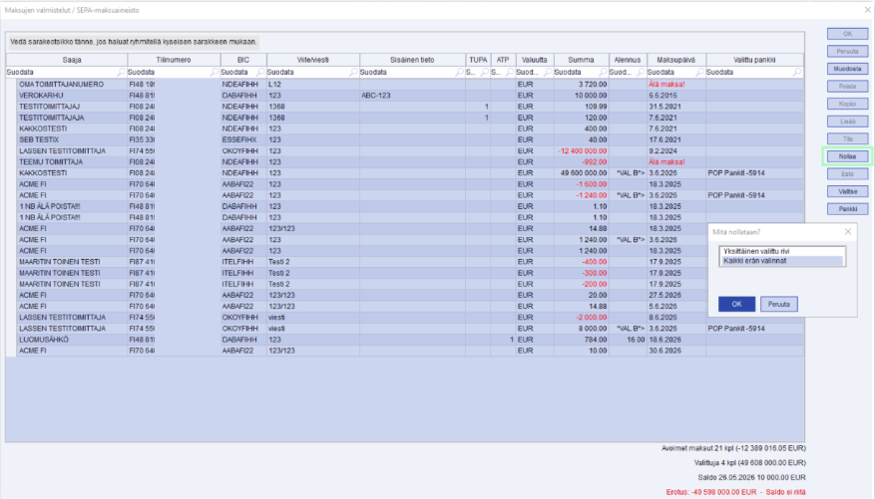Select the TEEMU TOIMITTAJA row
This screenshot has width=875, height=499.
point(410,162)
